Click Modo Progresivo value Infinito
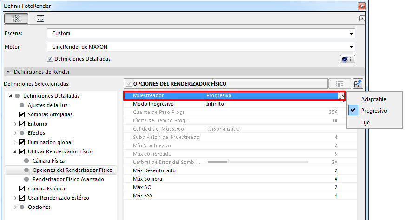 pyautogui.click(x=215, y=104)
